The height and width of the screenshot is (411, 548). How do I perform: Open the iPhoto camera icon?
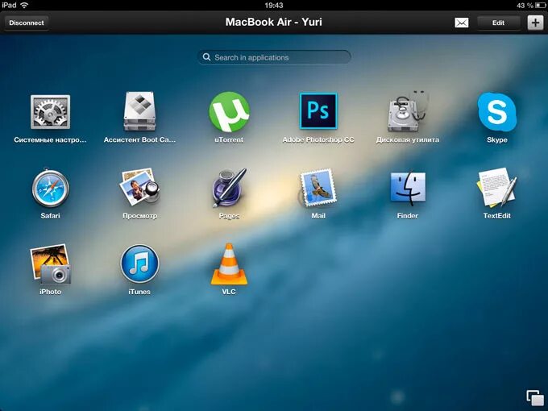coord(50,264)
